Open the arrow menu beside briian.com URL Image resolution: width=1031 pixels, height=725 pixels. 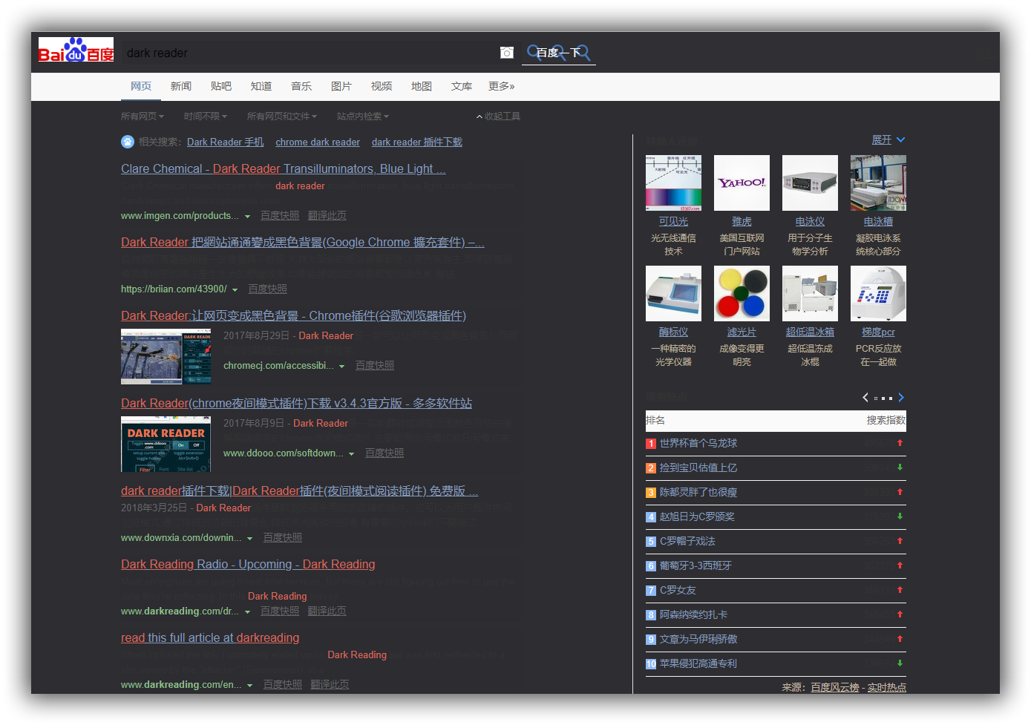(235, 290)
